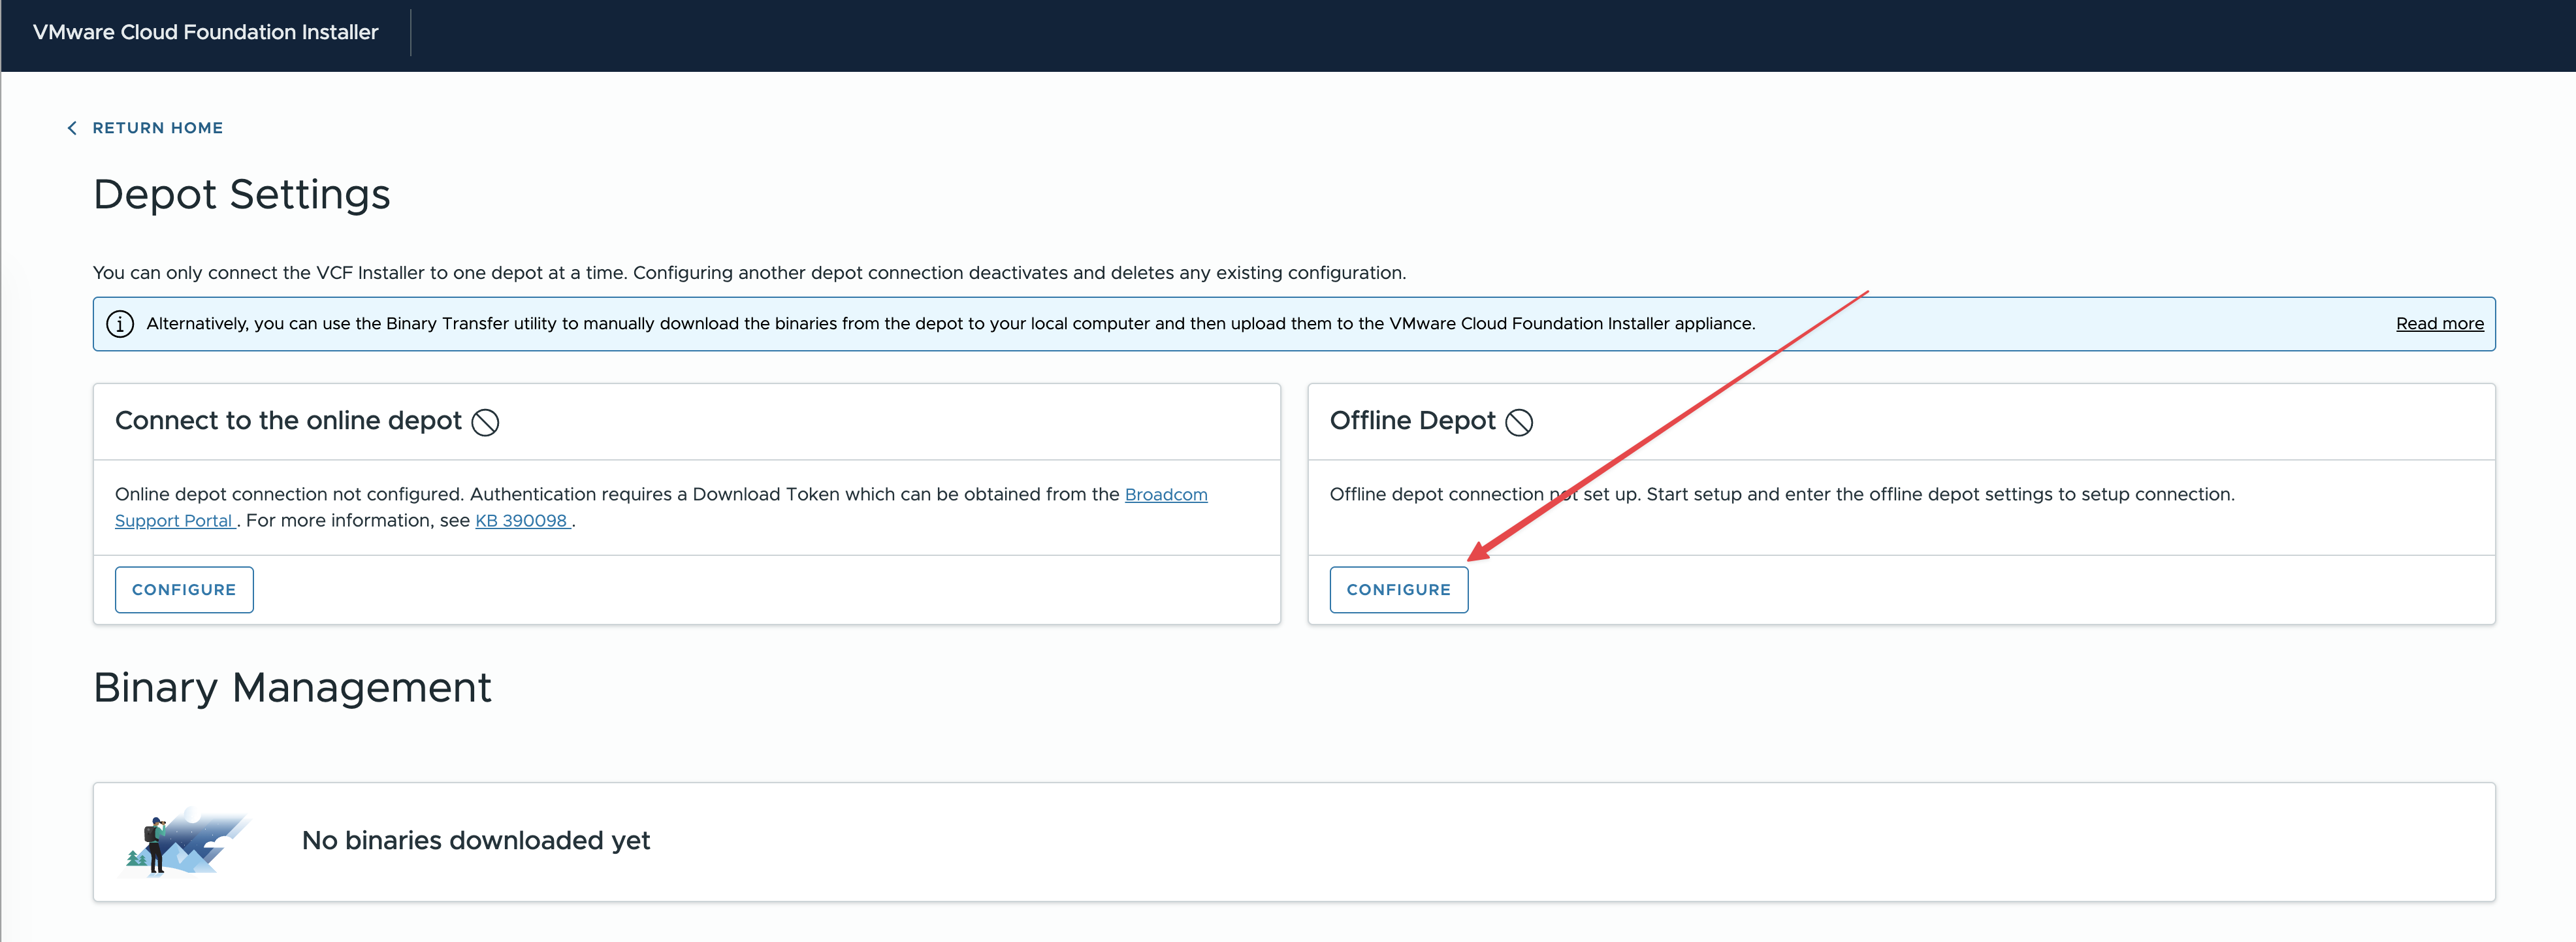Viewport: 2576px width, 942px height.
Task: Click the Return Home link text
Action: pos(157,128)
